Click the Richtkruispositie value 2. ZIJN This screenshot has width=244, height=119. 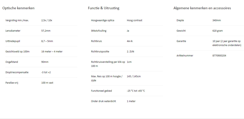(131, 52)
